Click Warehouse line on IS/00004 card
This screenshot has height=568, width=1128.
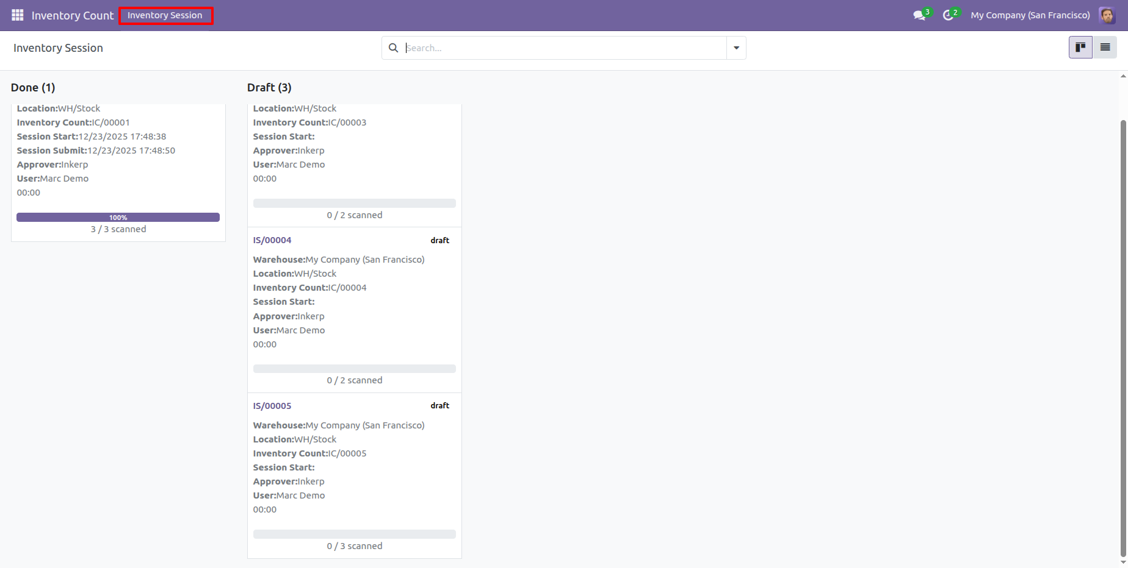coord(339,260)
